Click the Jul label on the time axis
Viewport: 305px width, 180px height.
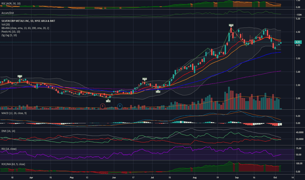point(152,177)
